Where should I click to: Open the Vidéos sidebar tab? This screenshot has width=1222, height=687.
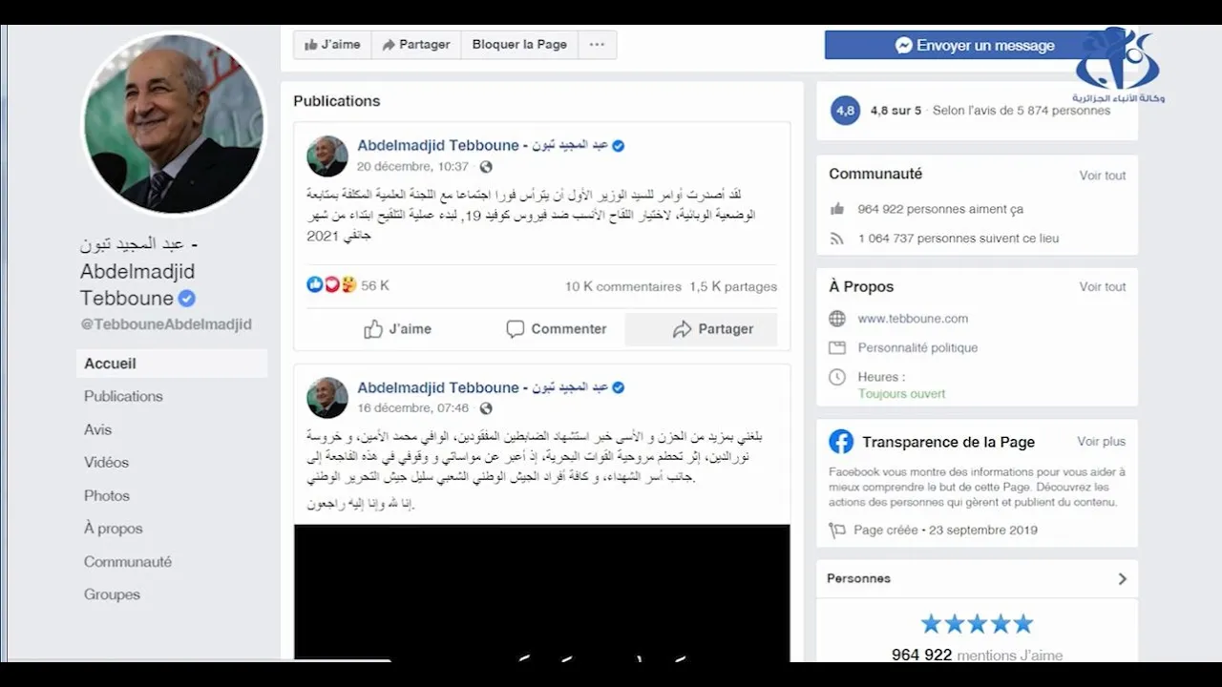[106, 462]
